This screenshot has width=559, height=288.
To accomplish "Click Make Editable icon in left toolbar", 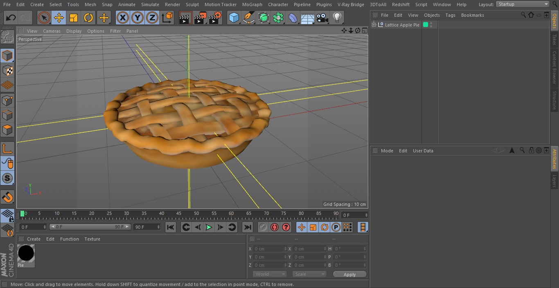I will point(7,37).
